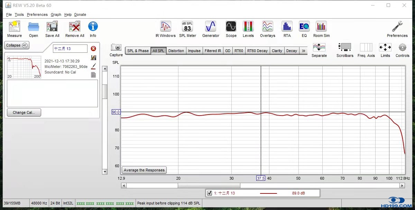415x210 pixels.
Task: Toggle Scrollbars on the graph
Action: point(345,48)
